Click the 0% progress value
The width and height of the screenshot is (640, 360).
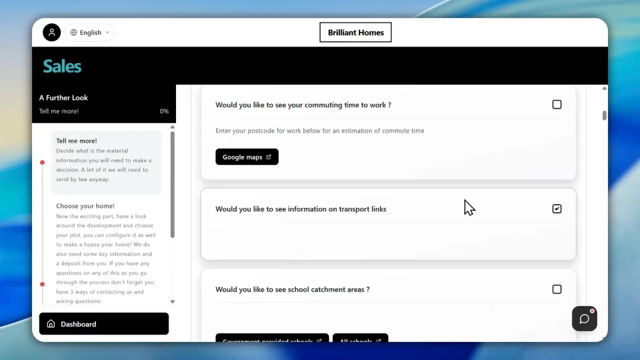164,111
